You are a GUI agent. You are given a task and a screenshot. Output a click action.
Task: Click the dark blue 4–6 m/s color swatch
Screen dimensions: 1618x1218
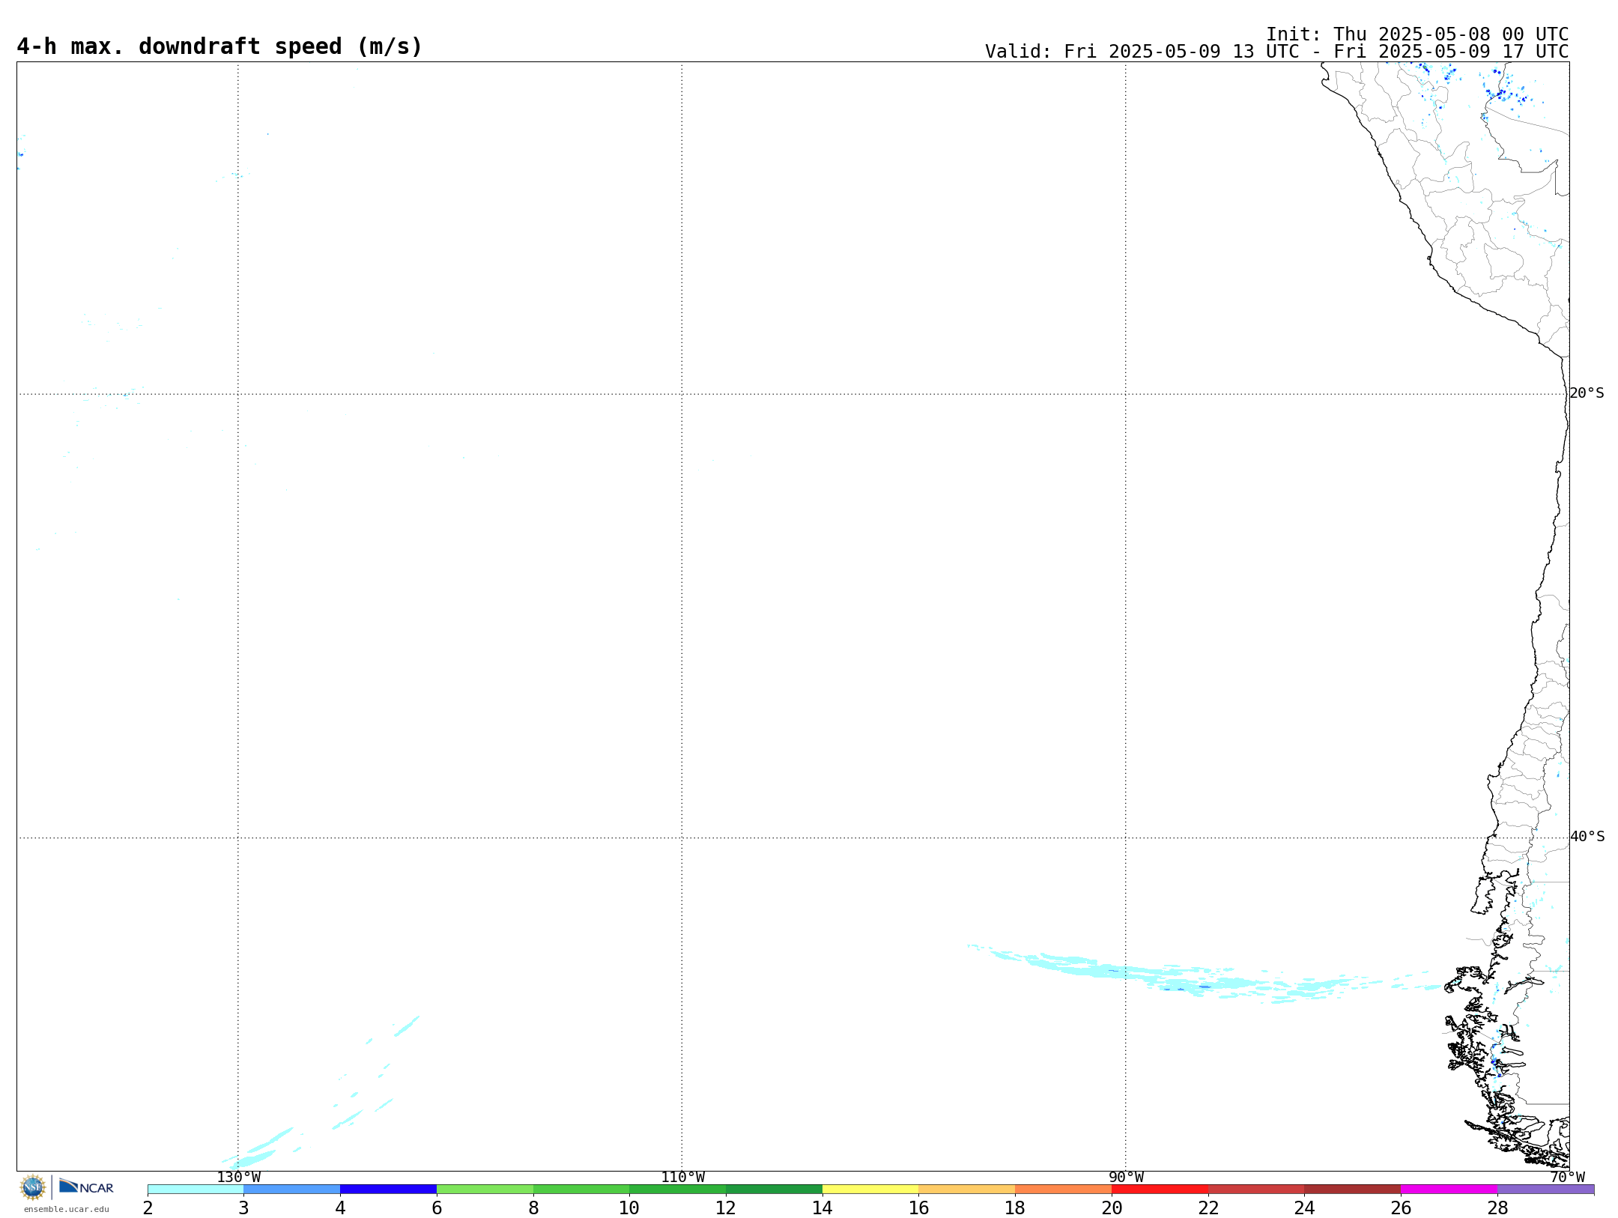point(388,1190)
